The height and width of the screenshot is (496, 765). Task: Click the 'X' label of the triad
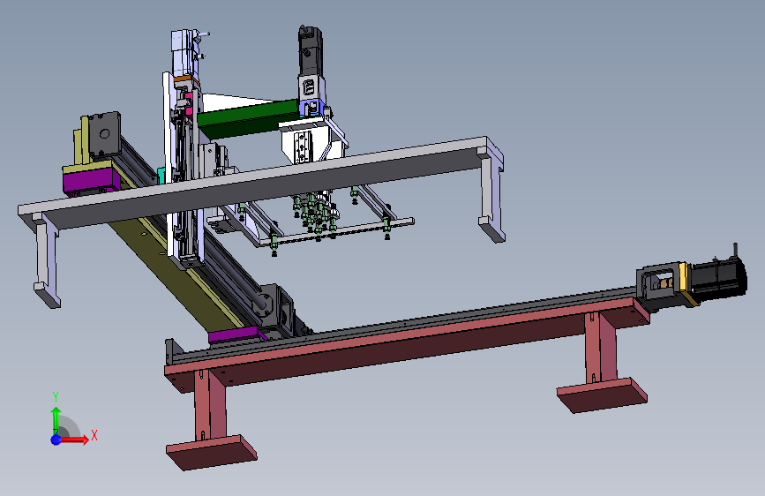(94, 435)
